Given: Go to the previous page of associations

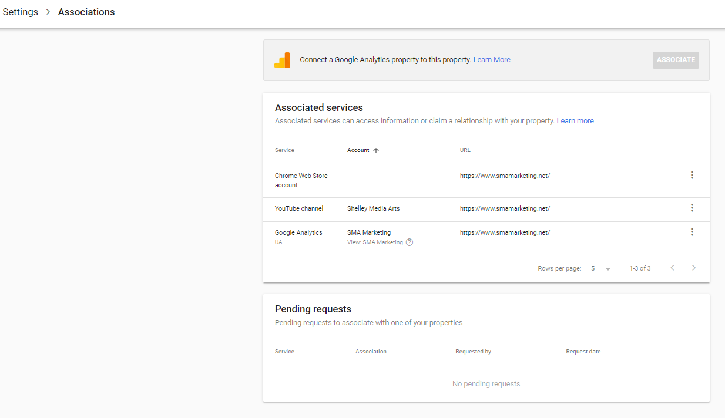Looking at the screenshot, I should tap(672, 268).
